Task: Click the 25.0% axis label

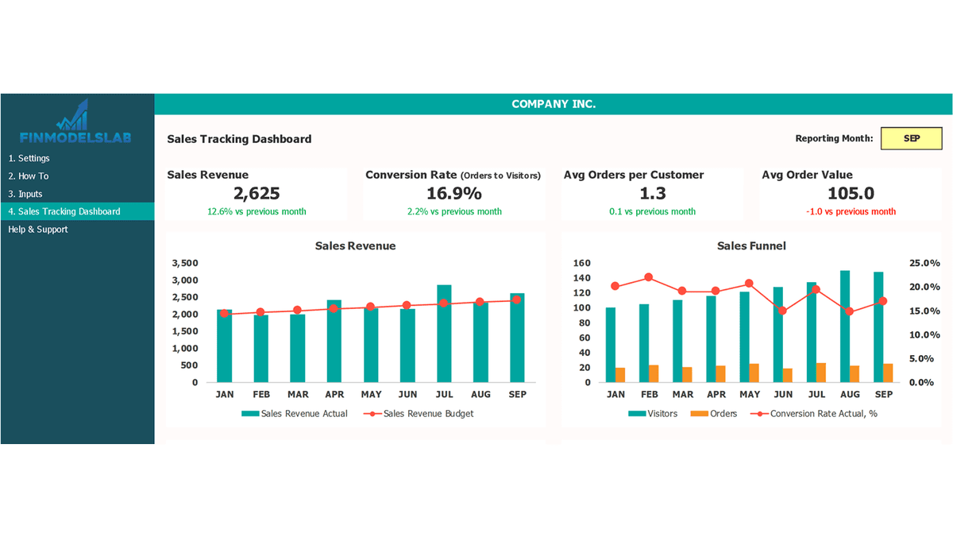Action: tap(924, 263)
